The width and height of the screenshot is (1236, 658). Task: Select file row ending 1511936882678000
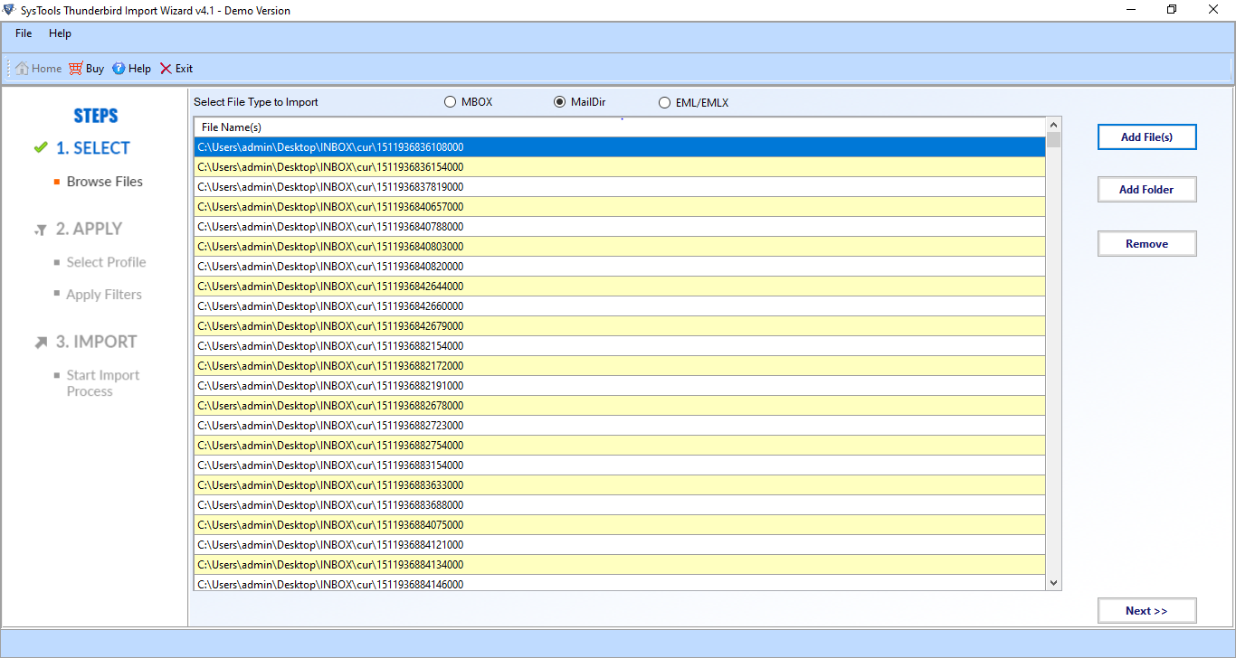620,406
